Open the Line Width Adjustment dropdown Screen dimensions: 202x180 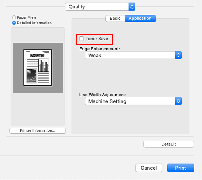tap(133, 101)
